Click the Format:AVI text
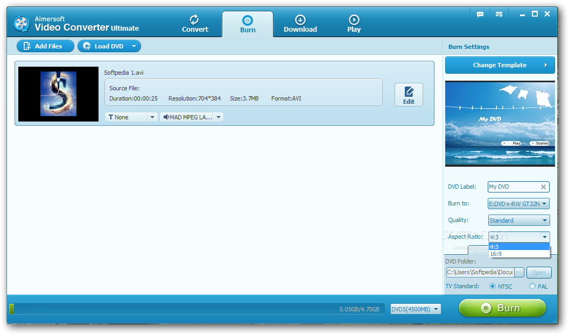 click(286, 98)
